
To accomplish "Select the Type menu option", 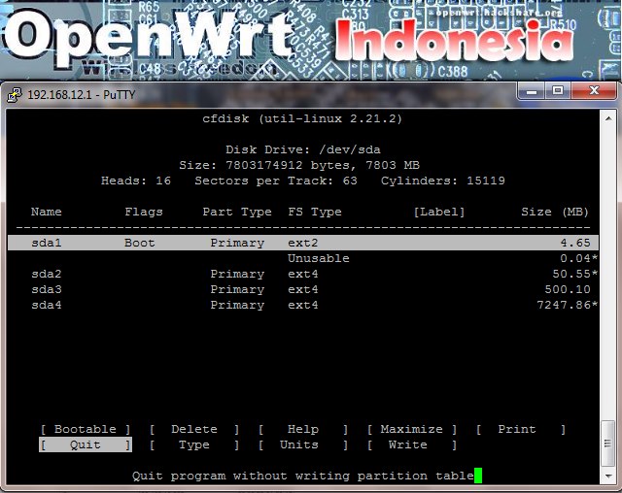I will coord(194,444).
